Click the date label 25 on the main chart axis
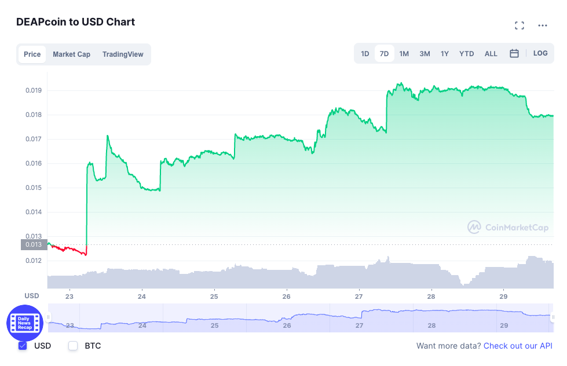 (x=214, y=297)
